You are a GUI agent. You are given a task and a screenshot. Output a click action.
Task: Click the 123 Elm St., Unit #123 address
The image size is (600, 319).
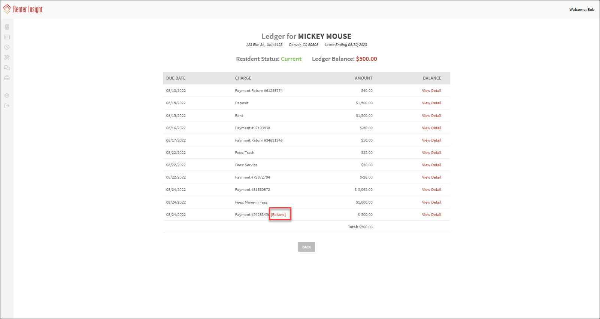click(x=264, y=44)
